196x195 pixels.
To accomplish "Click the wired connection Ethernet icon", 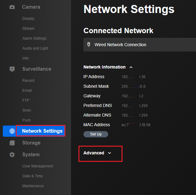I will tap(89, 45).
